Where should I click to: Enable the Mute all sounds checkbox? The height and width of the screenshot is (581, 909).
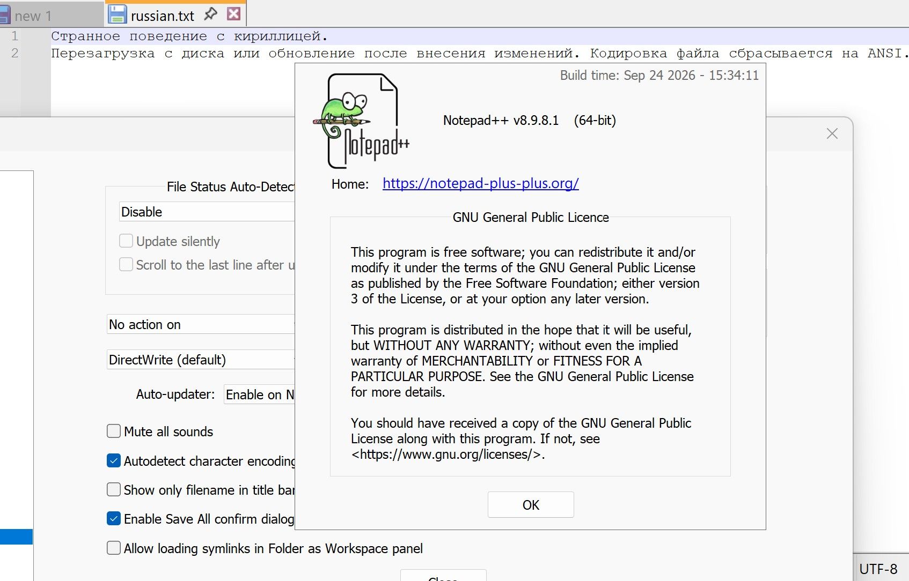tap(114, 431)
